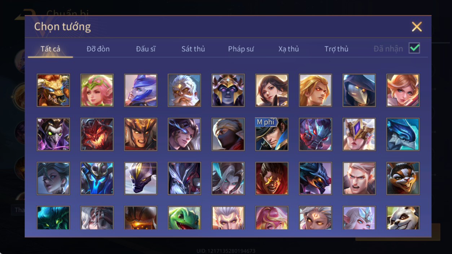Pick the green frog hero portrait
Image resolution: width=452 pixels, height=254 pixels.
[184, 218]
